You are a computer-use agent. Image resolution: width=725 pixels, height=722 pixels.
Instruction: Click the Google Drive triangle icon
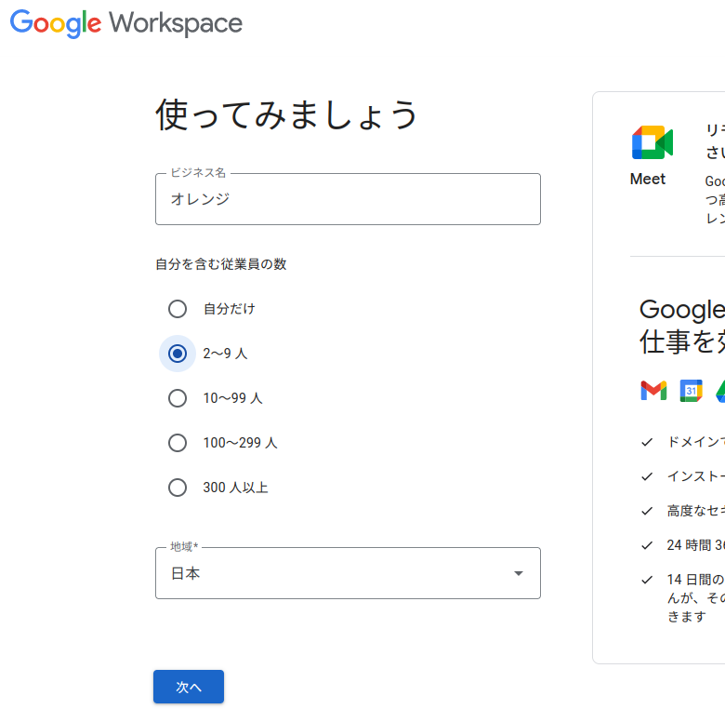[720, 391]
